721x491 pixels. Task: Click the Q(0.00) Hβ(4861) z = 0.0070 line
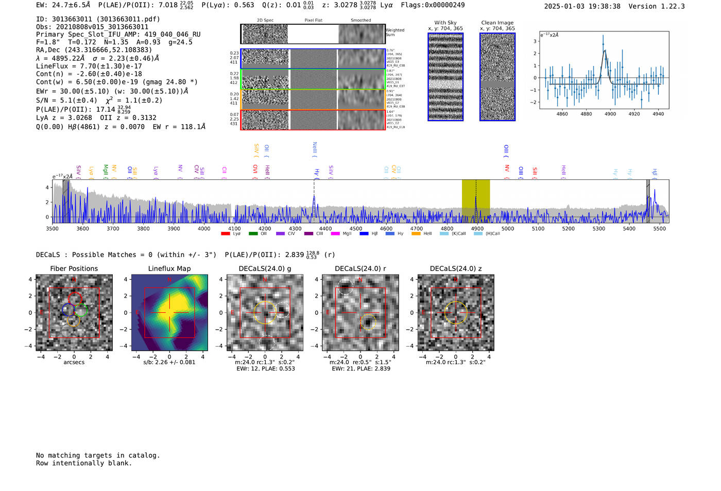[121, 127]
